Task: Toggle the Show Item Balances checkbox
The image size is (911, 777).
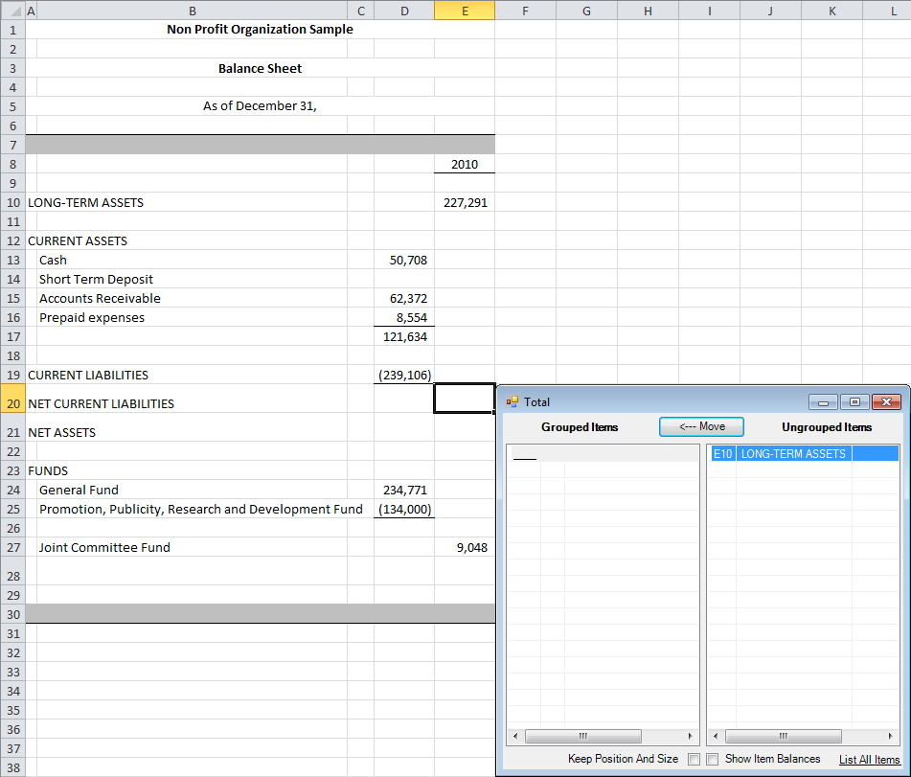Action: [x=713, y=759]
